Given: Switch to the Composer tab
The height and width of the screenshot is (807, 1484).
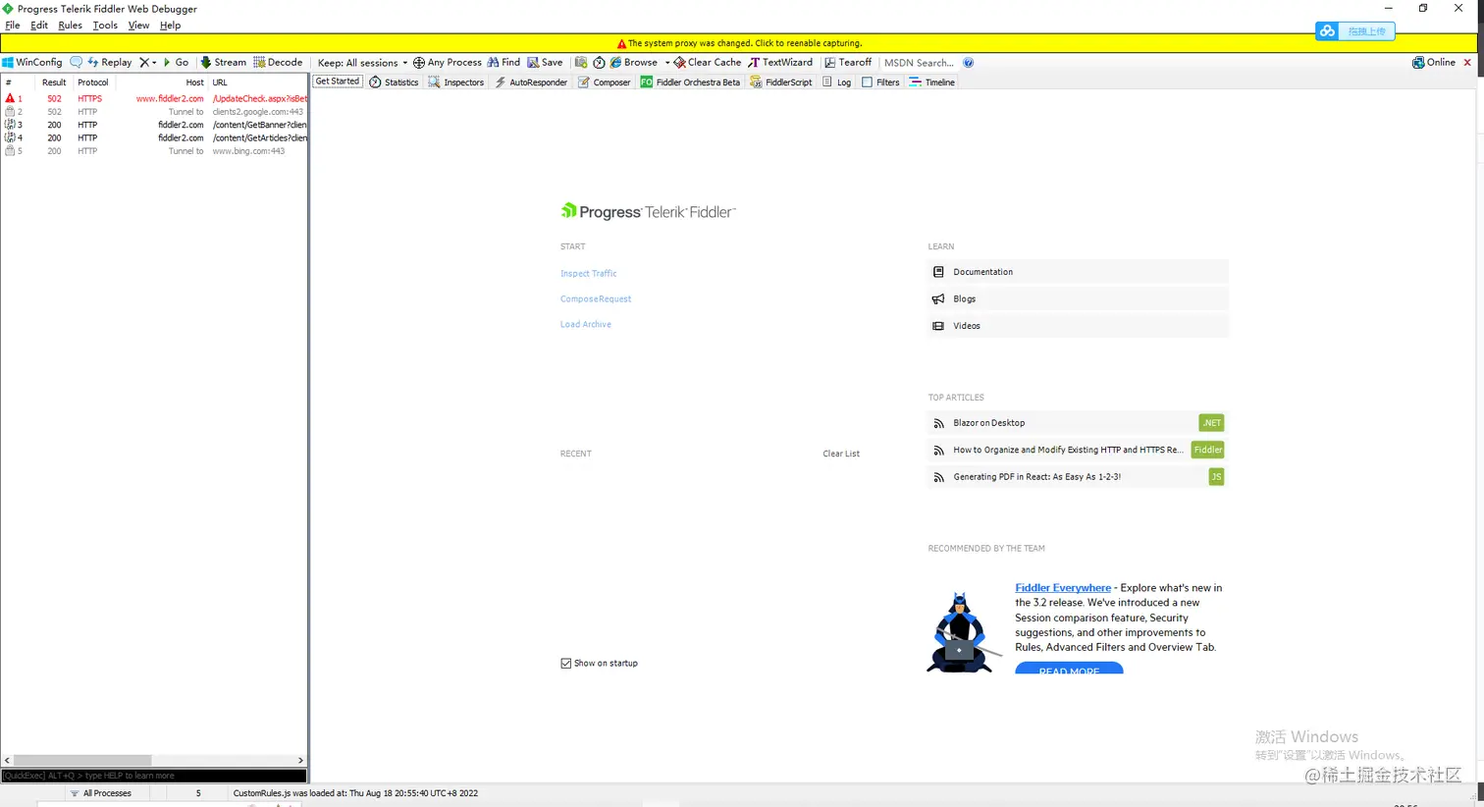Looking at the screenshot, I should [604, 82].
